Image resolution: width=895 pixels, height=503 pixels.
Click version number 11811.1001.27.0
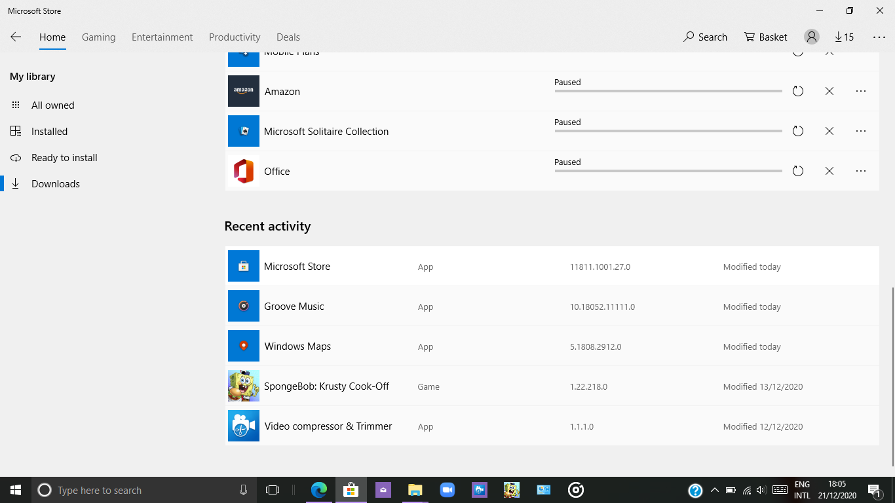point(600,267)
